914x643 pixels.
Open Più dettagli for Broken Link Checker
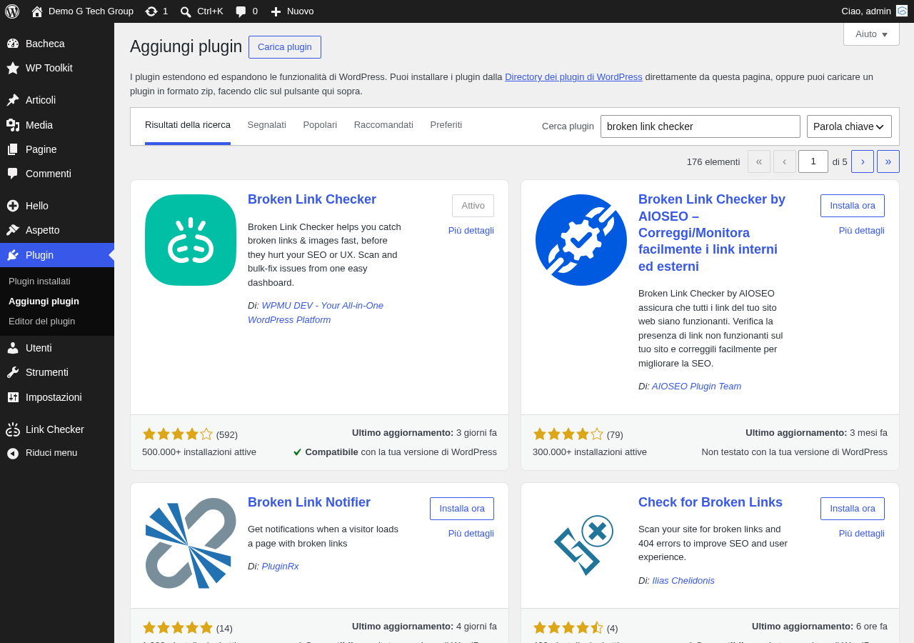click(x=471, y=230)
